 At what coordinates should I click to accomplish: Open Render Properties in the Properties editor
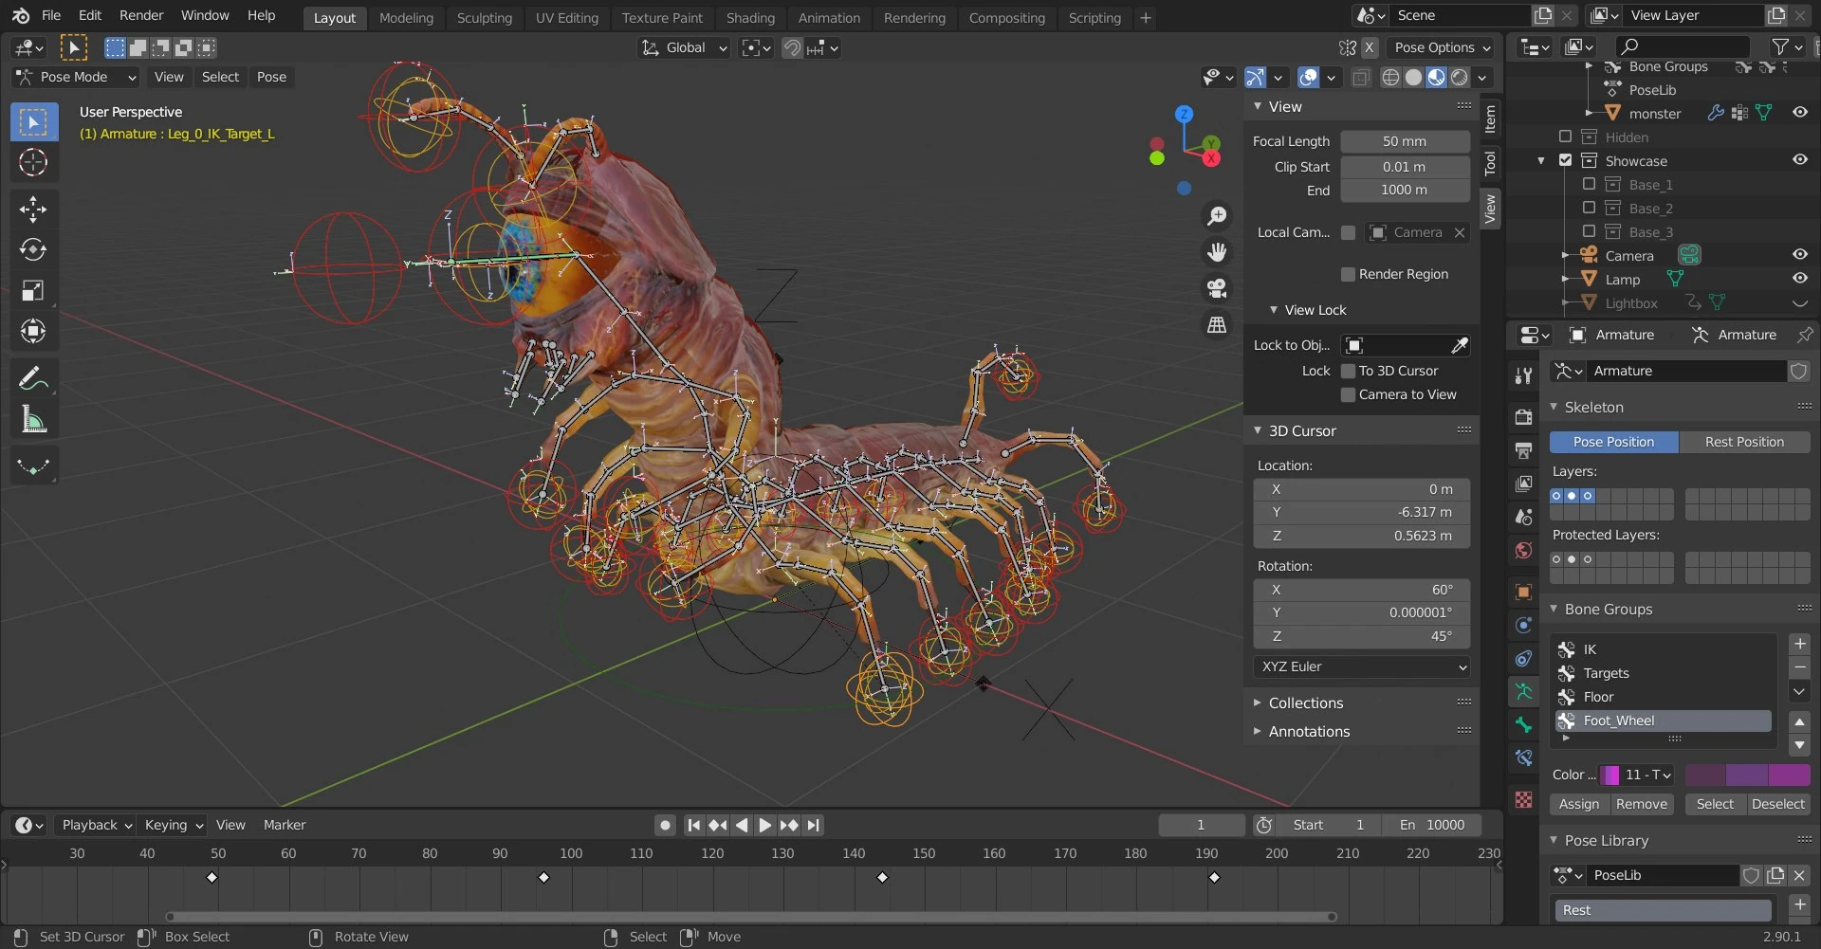[1523, 417]
